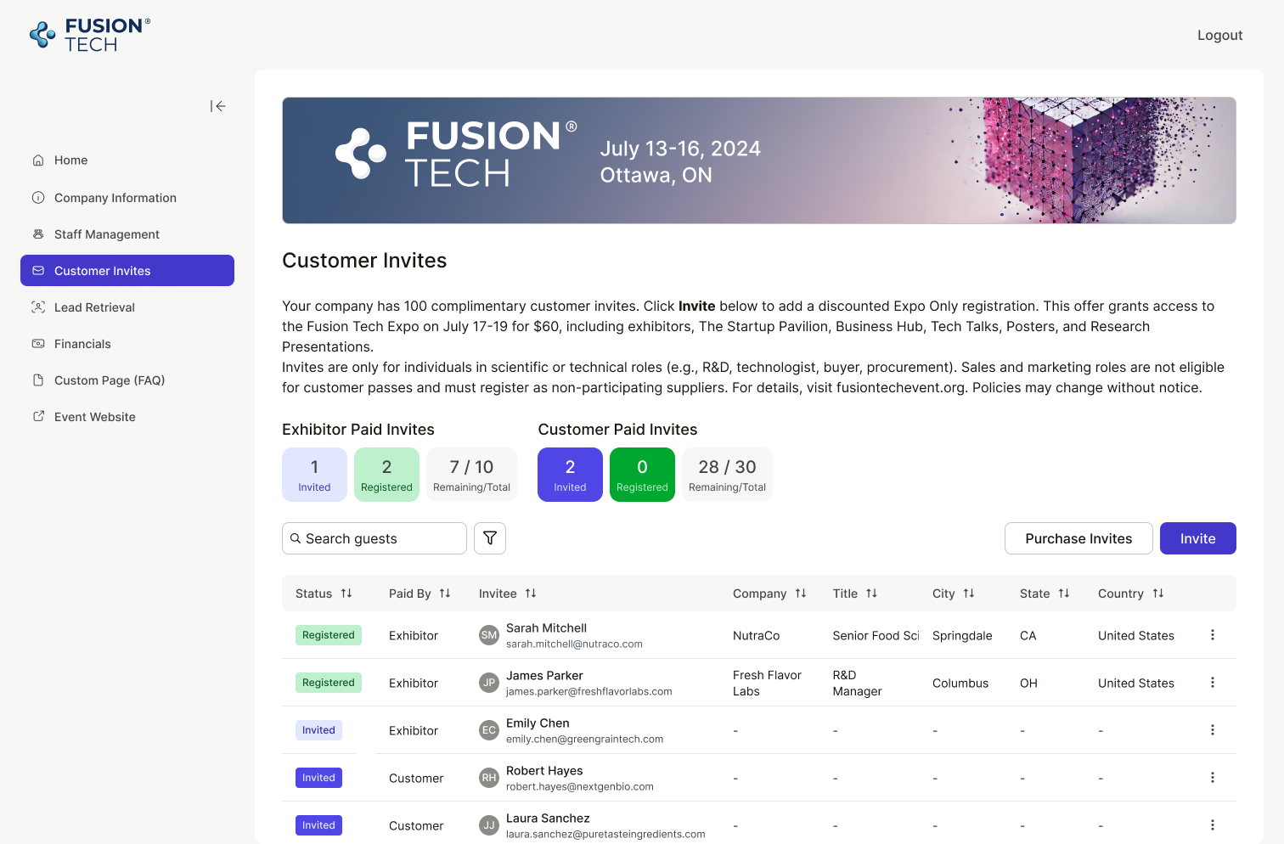Open row actions menu for James Parker

pyautogui.click(x=1213, y=683)
